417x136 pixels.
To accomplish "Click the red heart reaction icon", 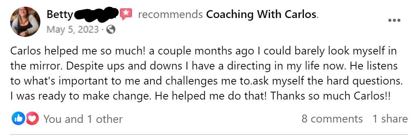I will click(32, 119).
